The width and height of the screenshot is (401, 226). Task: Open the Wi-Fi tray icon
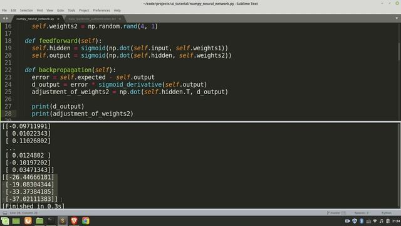pos(375,221)
